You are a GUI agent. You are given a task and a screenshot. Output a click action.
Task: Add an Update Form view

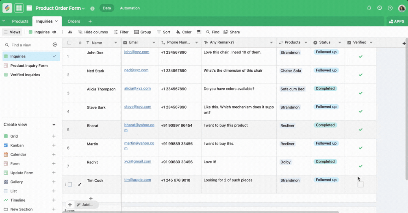tap(54, 173)
